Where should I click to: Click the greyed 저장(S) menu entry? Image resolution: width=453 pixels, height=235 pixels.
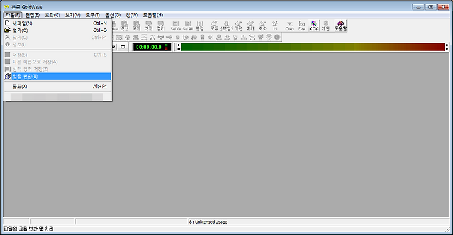point(57,55)
